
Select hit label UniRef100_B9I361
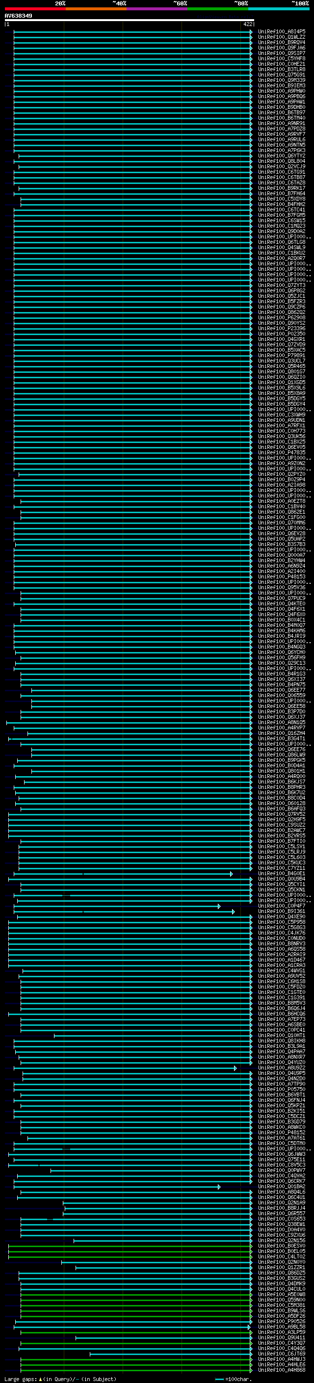click(x=282, y=911)
